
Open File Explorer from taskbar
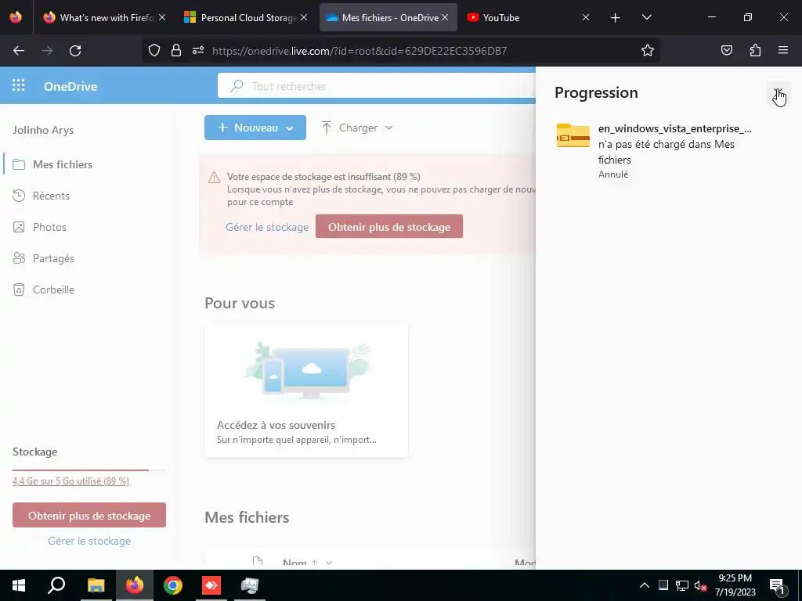pos(96,585)
